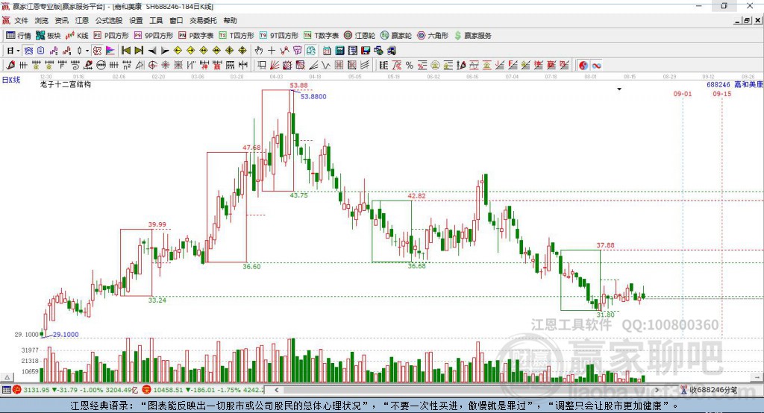Open the 交易委托 menu
The width and height of the screenshot is (764, 413).
[x=203, y=20]
